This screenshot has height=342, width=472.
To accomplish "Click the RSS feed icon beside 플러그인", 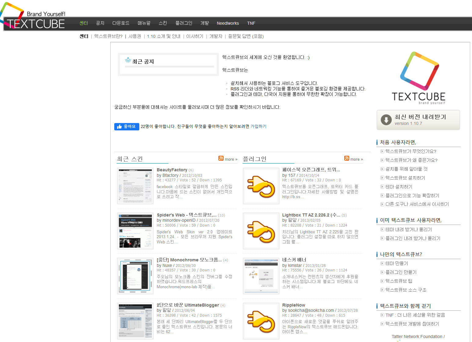I will 346,158.
